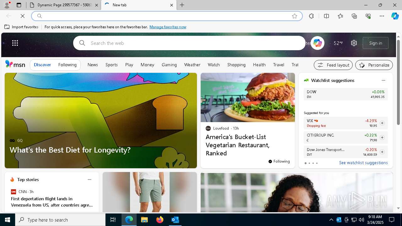Add CITIGROUP INC. to the watchlist
Screen dimensions: 402x226
coord(382,137)
